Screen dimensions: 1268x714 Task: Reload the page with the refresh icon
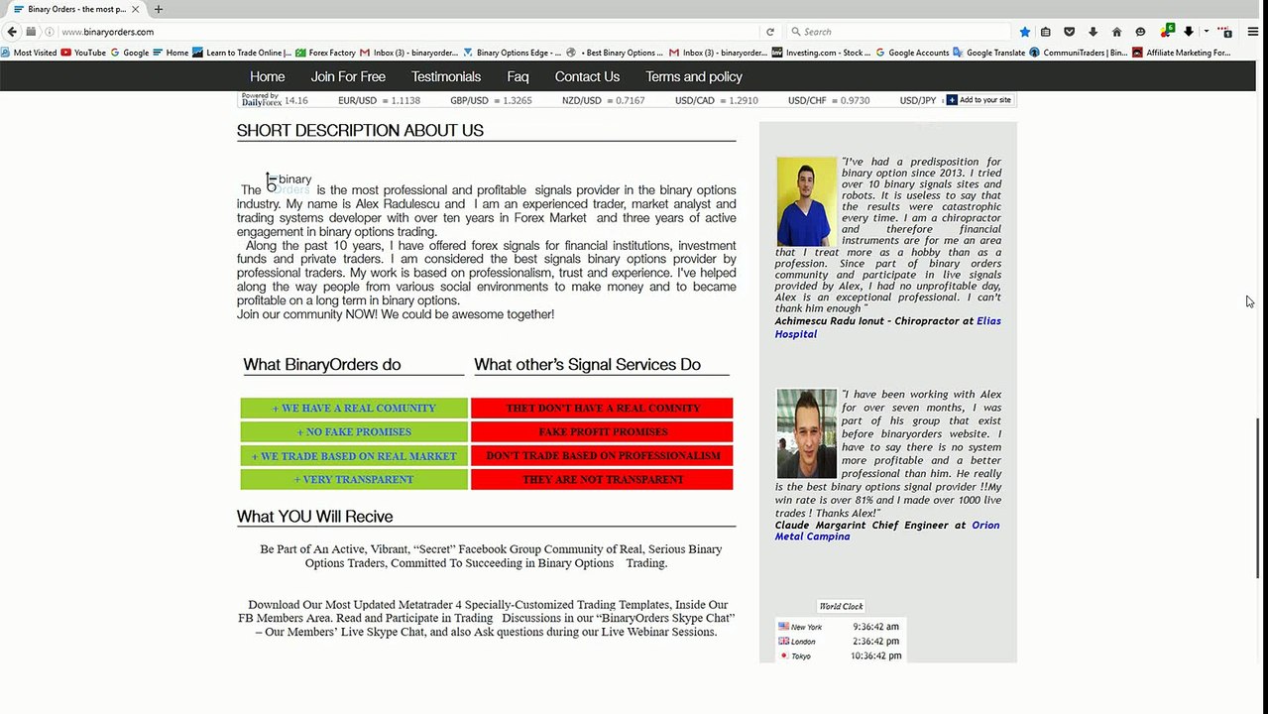[770, 32]
